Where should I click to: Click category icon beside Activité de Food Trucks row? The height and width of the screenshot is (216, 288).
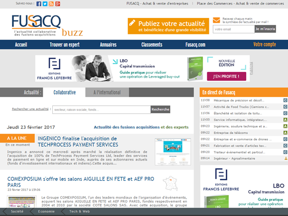tap(285, 107)
